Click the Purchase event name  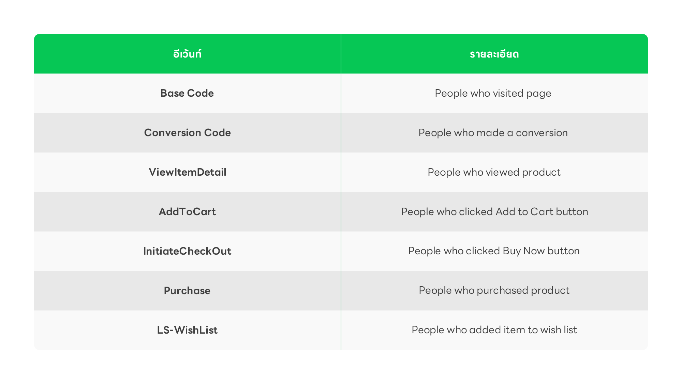click(x=187, y=291)
